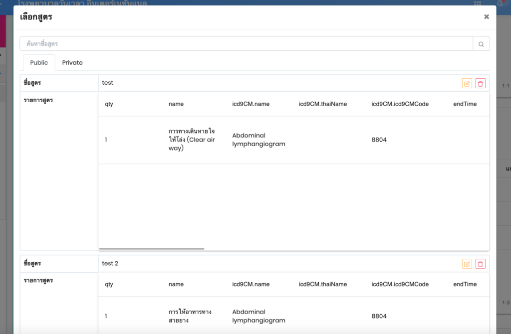This screenshot has height=334, width=511.
Task: Switch to the Private tab
Action: (72, 63)
